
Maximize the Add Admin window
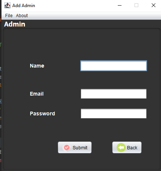pos(136,5)
